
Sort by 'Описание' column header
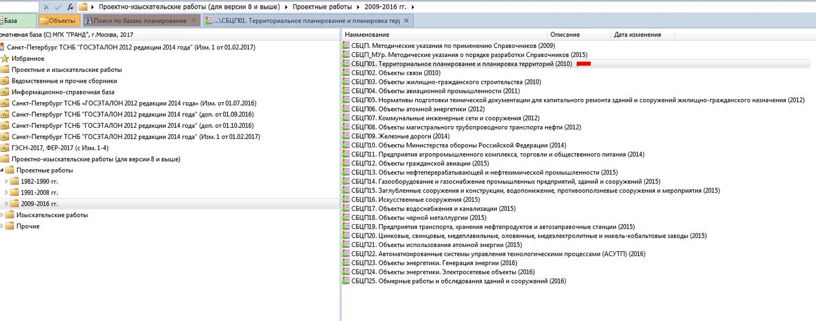580,34
